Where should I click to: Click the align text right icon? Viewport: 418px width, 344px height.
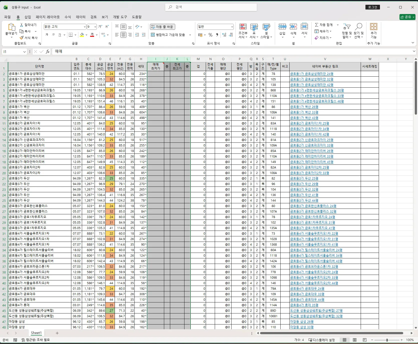pyautogui.click(x=130, y=35)
